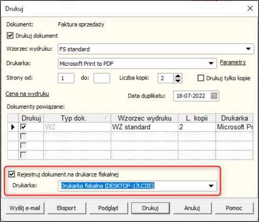Open calendar picker for Data duplikatu
This screenshot has width=259, height=222.
click(x=214, y=96)
